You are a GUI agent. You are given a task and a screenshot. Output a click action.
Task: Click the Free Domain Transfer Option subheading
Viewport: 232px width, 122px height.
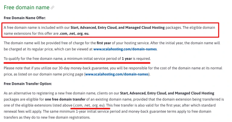(x=28, y=84)
